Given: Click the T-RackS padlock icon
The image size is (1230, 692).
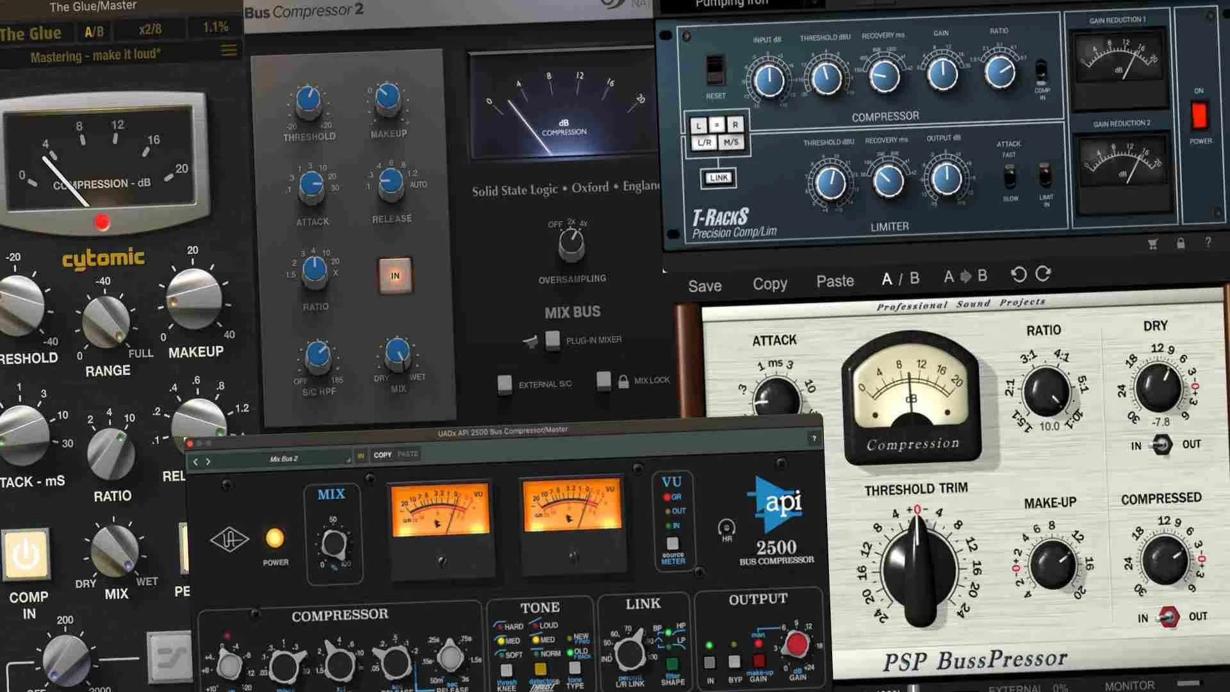Looking at the screenshot, I should tap(1181, 243).
